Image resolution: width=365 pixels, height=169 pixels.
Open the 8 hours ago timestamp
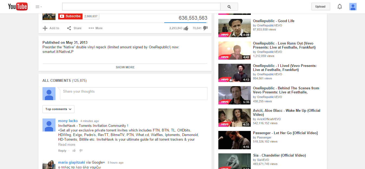click(x=116, y=163)
